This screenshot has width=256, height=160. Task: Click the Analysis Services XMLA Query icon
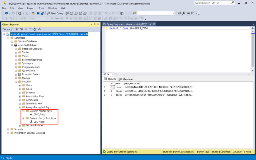[x=81, y=13]
